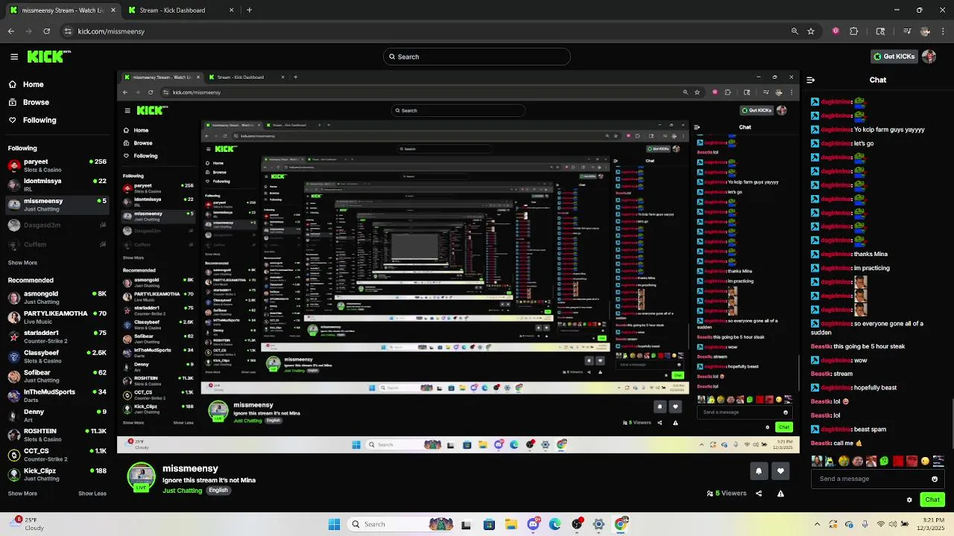Screen dimensions: 954x536
Task: Expand Following list with Show More
Action: pyautogui.click(x=22, y=263)
